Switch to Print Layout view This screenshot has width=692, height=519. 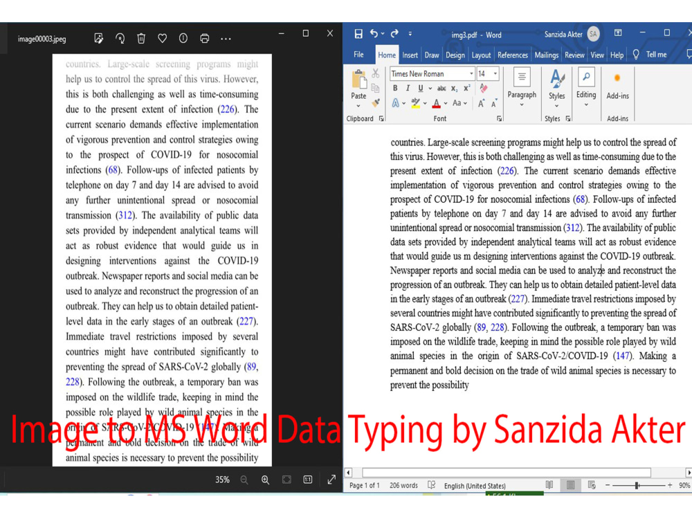570,485
